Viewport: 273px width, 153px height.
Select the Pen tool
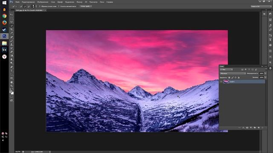(12, 67)
